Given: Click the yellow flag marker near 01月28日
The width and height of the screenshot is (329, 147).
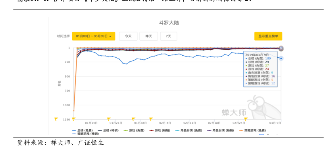Looking at the screenshot, I should (x=133, y=119).
